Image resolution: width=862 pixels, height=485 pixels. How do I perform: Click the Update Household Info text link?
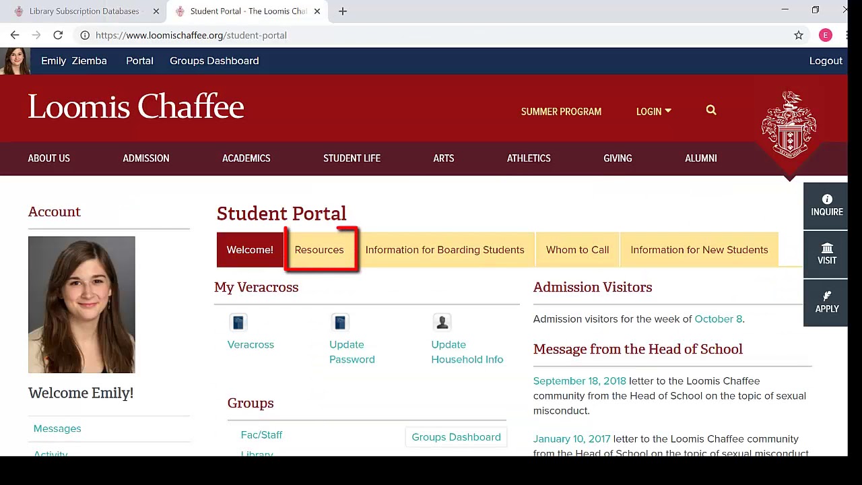coord(467,352)
